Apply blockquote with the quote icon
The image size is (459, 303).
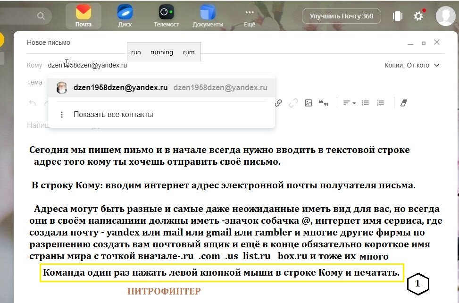324,103
